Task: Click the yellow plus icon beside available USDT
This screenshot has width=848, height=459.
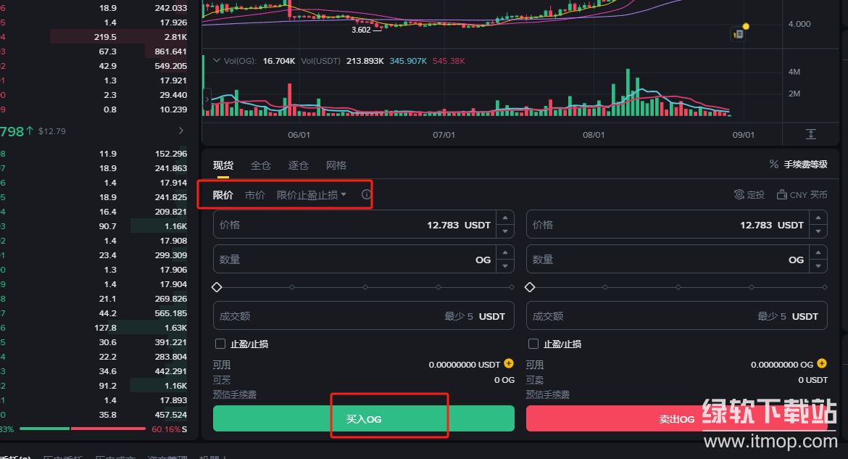Action: 508,364
